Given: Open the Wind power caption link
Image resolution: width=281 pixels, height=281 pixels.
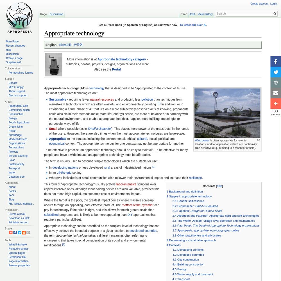Looking at the screenshot, I should point(202,140).
